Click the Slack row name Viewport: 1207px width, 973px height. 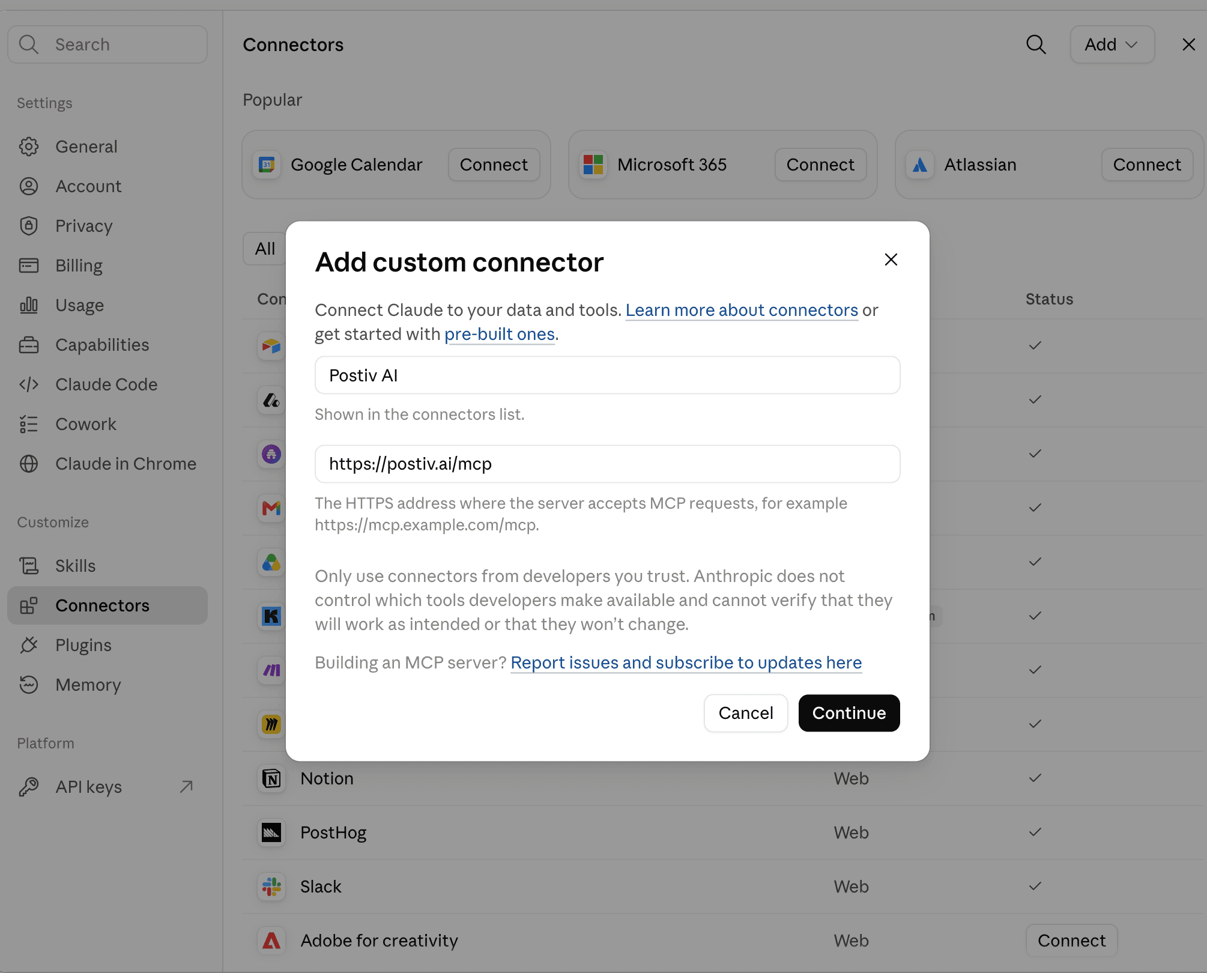tap(321, 887)
